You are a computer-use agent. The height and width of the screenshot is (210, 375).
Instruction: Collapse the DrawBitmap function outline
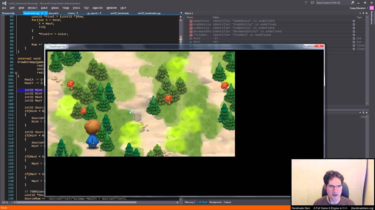16,73
